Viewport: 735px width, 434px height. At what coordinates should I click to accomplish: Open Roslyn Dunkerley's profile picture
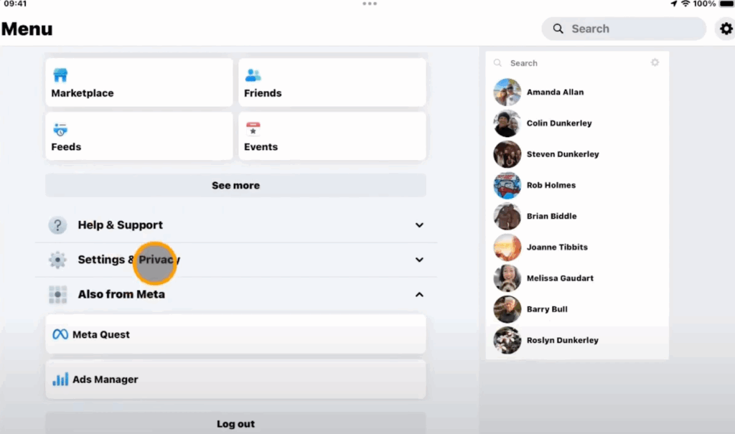tap(507, 340)
